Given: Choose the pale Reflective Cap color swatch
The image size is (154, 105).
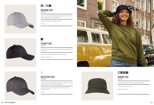Looking at the screenshot, I should (42, 73).
